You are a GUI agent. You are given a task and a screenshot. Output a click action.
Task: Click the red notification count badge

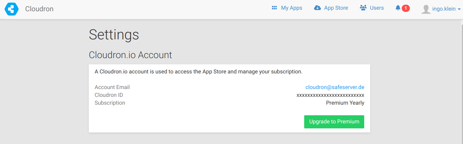(406, 8)
